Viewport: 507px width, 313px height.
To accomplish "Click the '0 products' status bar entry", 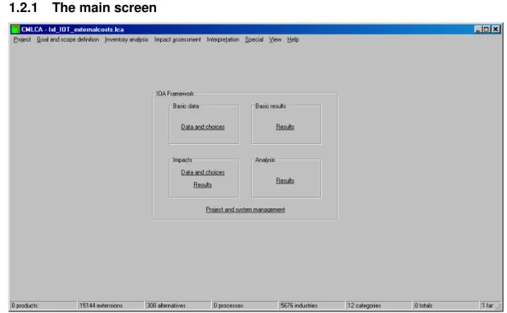I will pyautogui.click(x=43, y=305).
